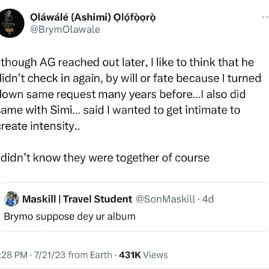This screenshot has height=269, width=269.
Task: View the 431K count
Action: click(130, 255)
